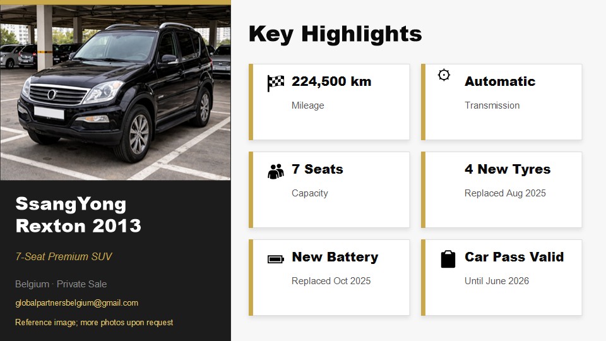Click the New Battery heading

click(335, 257)
